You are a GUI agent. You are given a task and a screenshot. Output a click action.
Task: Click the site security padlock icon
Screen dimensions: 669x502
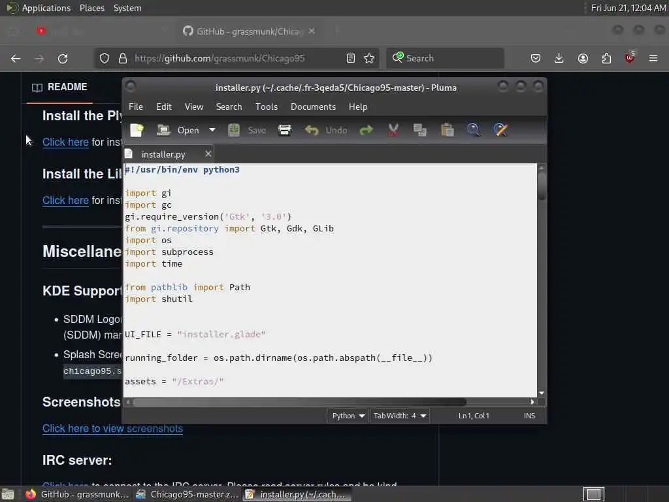click(x=123, y=58)
